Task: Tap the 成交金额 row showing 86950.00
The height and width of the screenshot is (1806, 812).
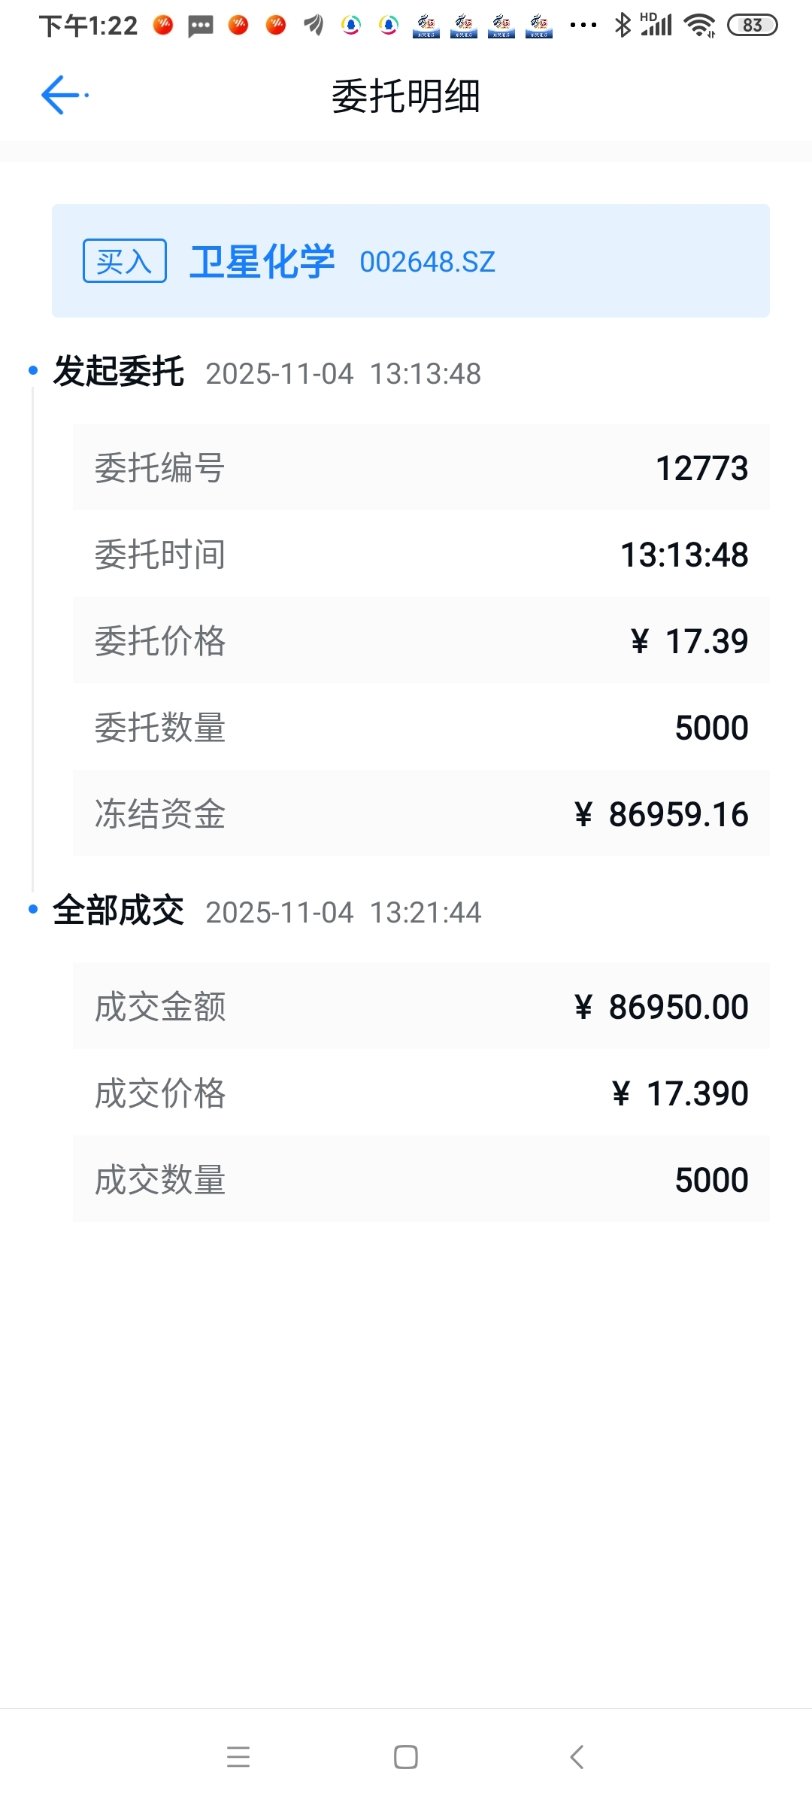Action: click(421, 1006)
